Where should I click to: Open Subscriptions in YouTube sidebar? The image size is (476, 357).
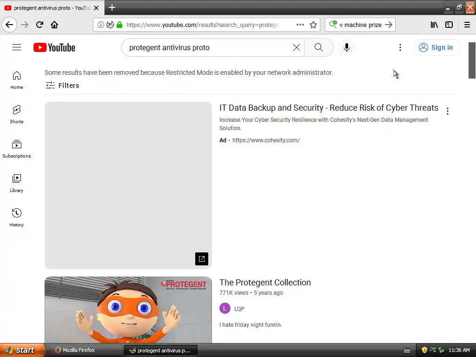pyautogui.click(x=17, y=149)
